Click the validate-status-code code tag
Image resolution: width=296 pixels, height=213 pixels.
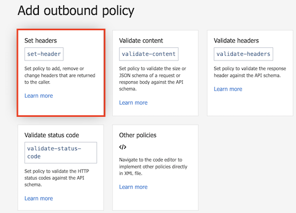(61, 152)
